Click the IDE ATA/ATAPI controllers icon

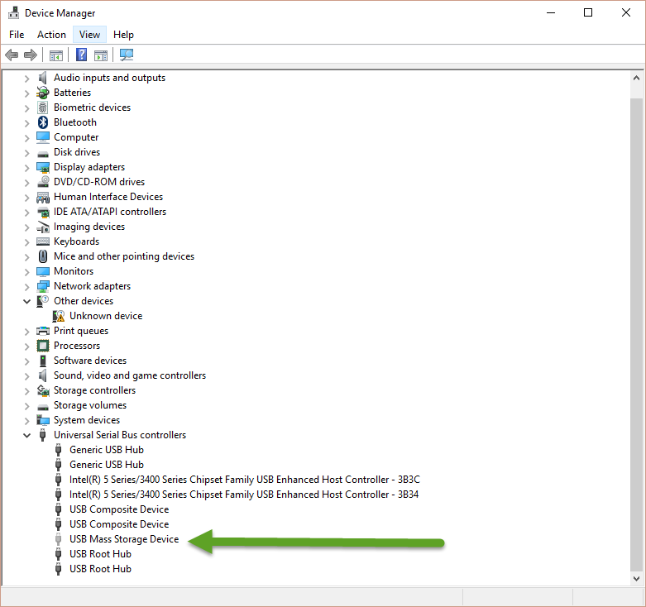coord(43,212)
